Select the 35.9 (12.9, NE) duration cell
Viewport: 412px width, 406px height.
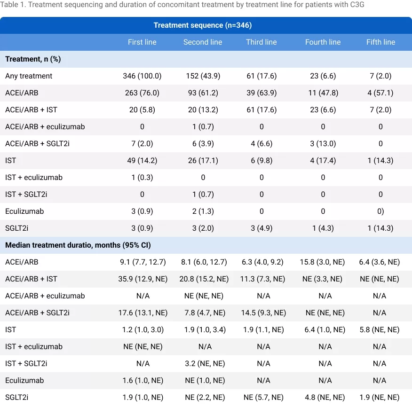pyautogui.click(x=143, y=279)
